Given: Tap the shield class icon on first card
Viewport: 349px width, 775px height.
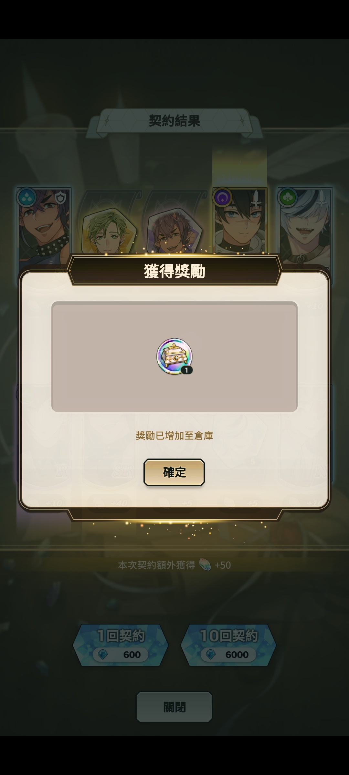Looking at the screenshot, I should (x=61, y=198).
